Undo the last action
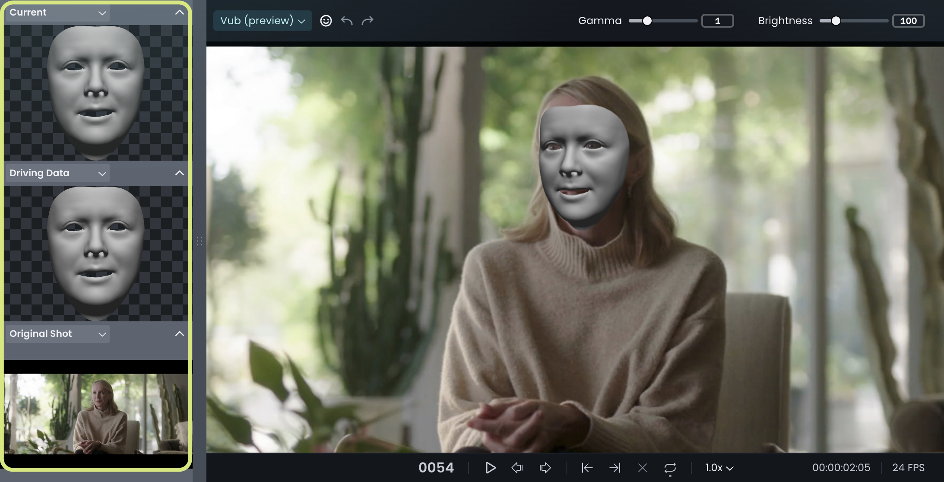Image resolution: width=944 pixels, height=482 pixels. pyautogui.click(x=347, y=21)
